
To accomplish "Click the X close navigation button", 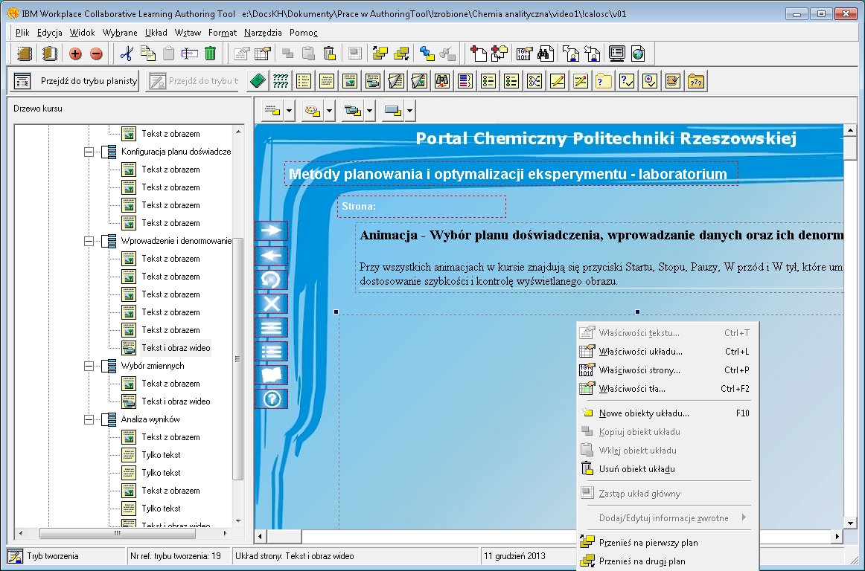I will pyautogui.click(x=272, y=303).
